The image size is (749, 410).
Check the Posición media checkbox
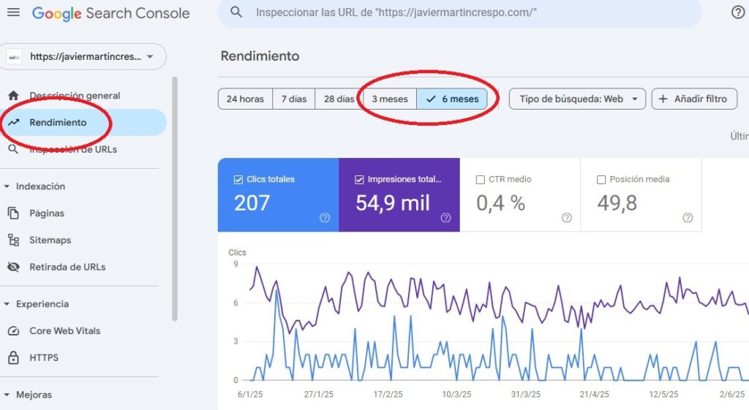coord(601,180)
